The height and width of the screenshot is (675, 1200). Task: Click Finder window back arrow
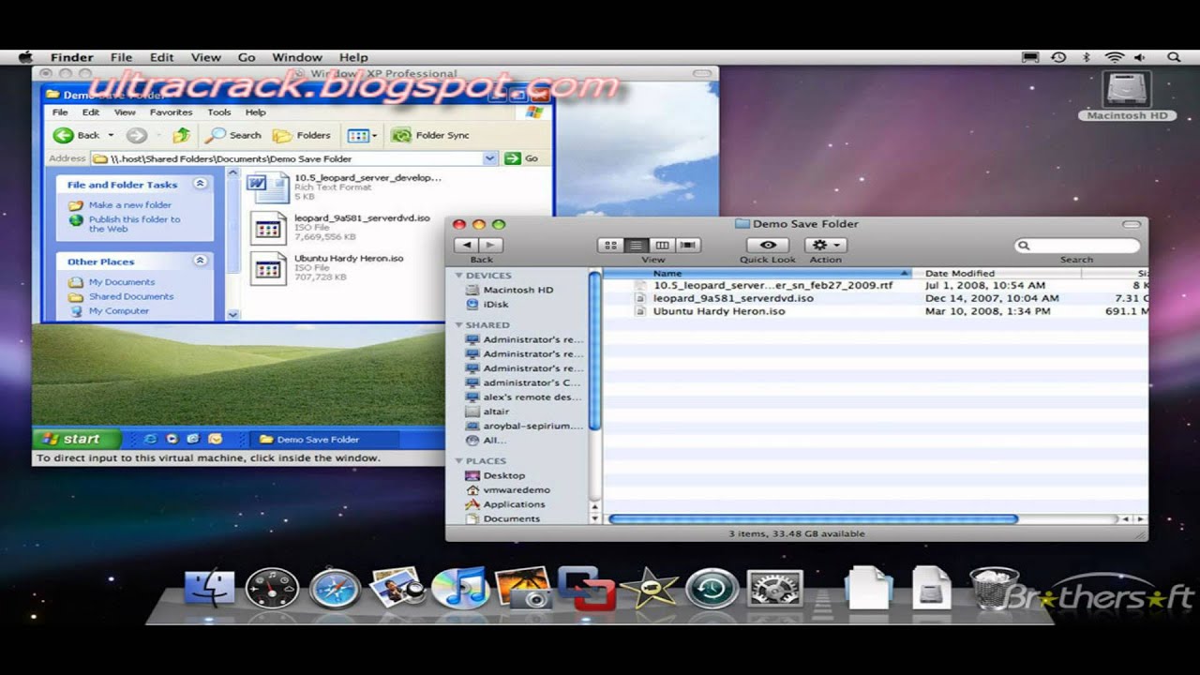(x=467, y=245)
